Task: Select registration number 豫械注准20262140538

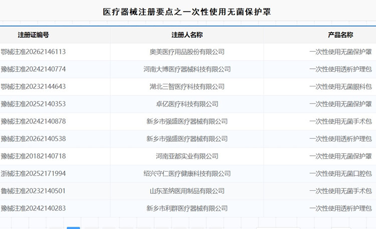Action: tap(33, 139)
